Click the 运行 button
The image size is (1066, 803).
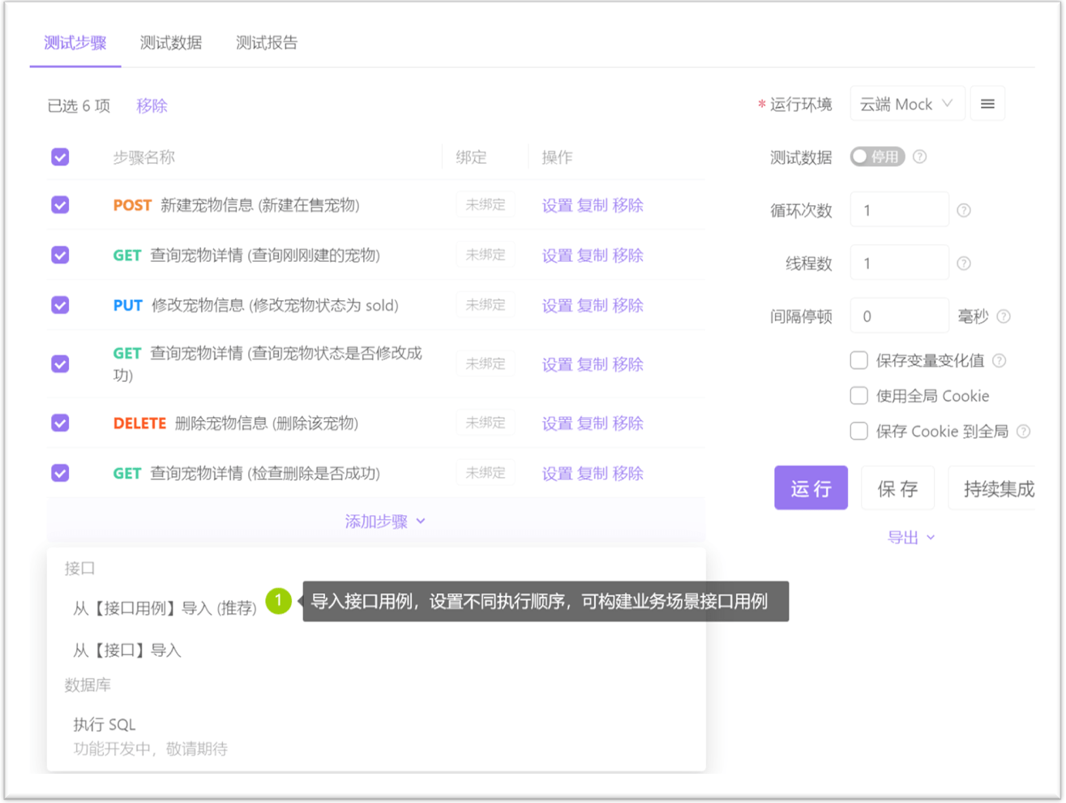pyautogui.click(x=811, y=487)
